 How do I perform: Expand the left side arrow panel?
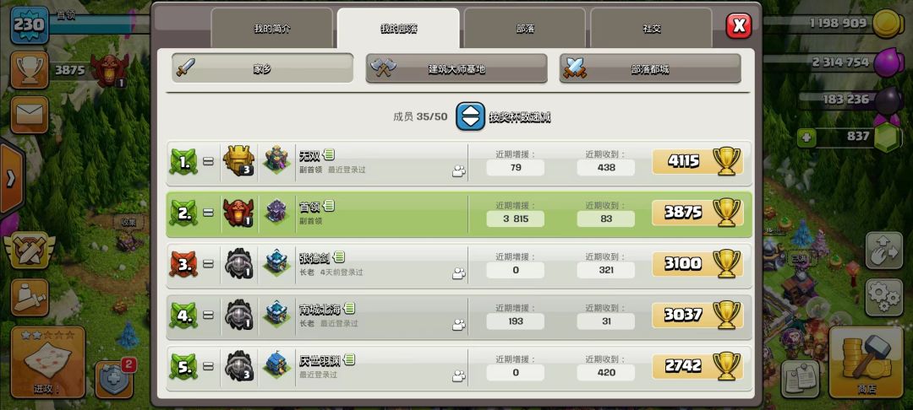[x=12, y=178]
